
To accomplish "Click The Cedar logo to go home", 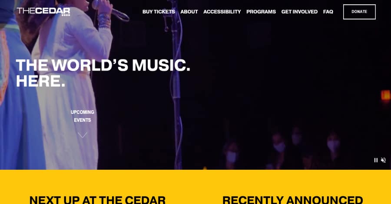I will (43, 12).
